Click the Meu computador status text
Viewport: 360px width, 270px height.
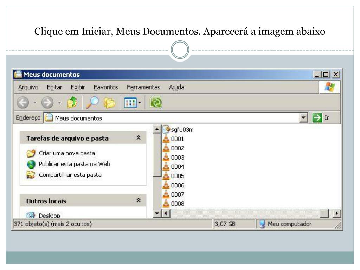(290, 224)
